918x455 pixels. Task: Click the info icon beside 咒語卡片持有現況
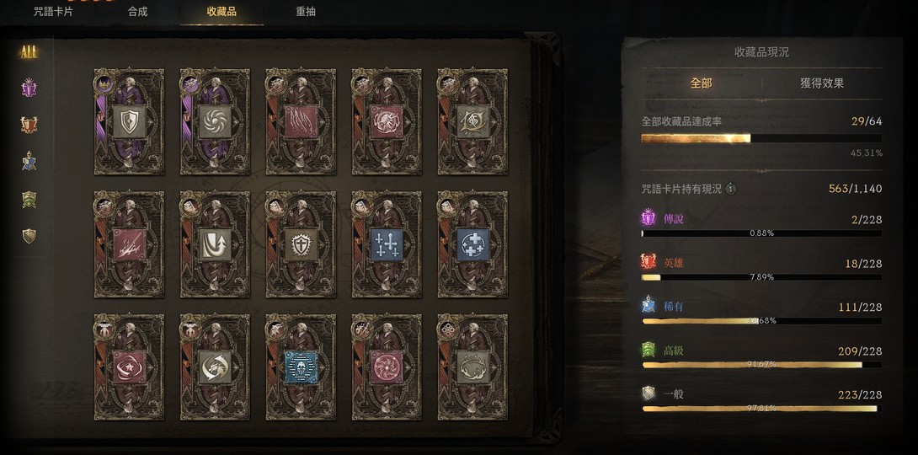coord(731,189)
